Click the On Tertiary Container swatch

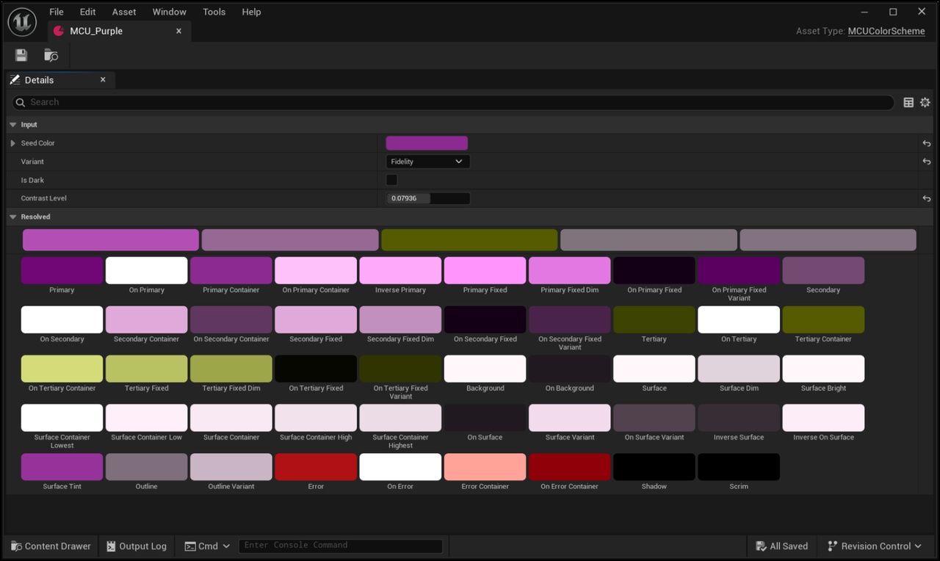pyautogui.click(x=62, y=369)
